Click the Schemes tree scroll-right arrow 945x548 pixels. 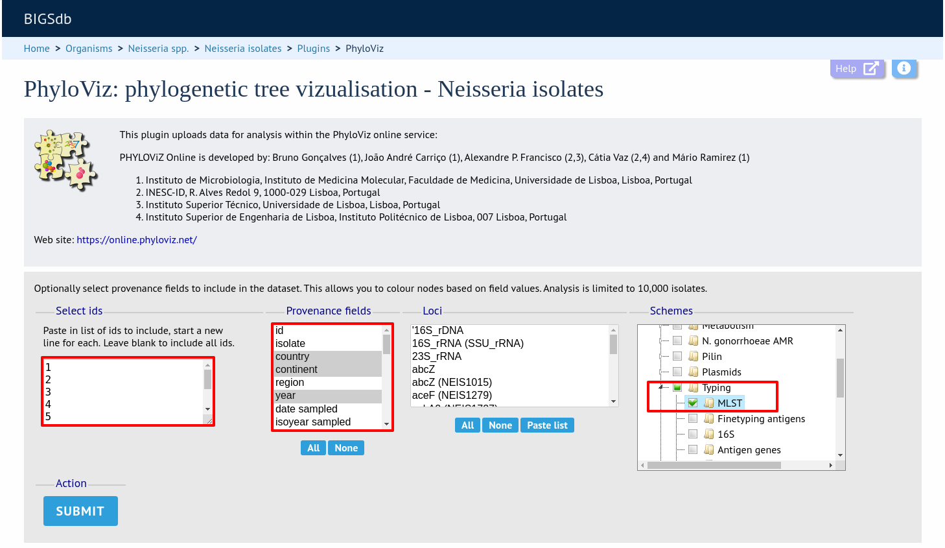[831, 465]
